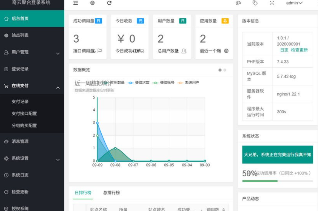Open the 分组购买配置 submenu item
This screenshot has width=318, height=211.
click(x=24, y=125)
